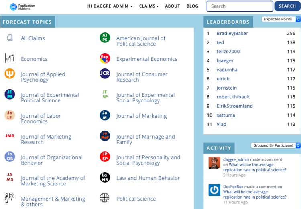Open American Journal of Political Science
301x209 pixels.
[x=141, y=41]
